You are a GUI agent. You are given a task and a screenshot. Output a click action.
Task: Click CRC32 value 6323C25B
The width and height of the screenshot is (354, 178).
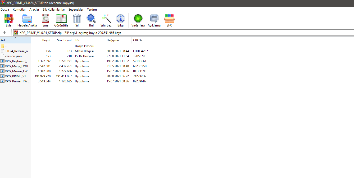tap(140, 66)
